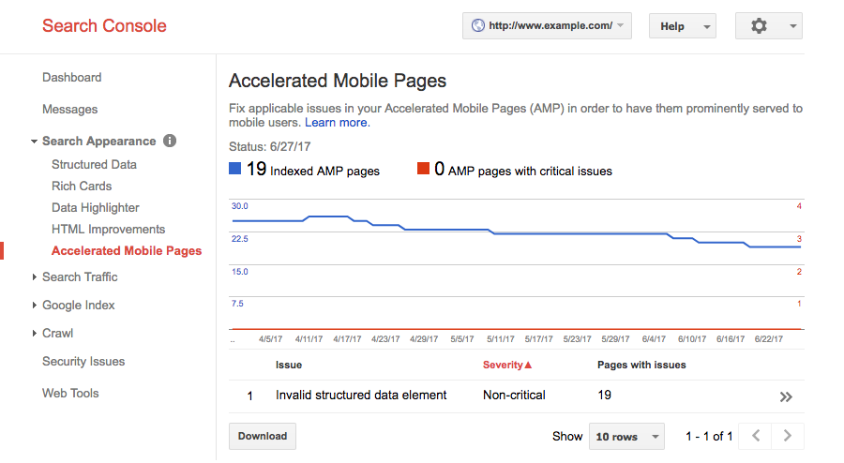Open the http://www.example.com/ site dropdown

pyautogui.click(x=547, y=26)
